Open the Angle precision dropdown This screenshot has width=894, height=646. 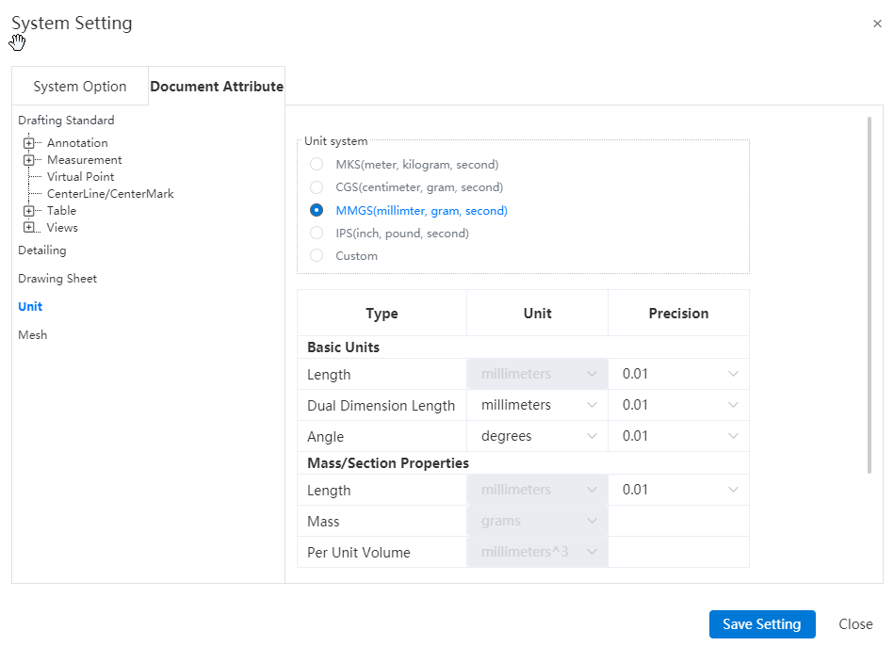(678, 436)
